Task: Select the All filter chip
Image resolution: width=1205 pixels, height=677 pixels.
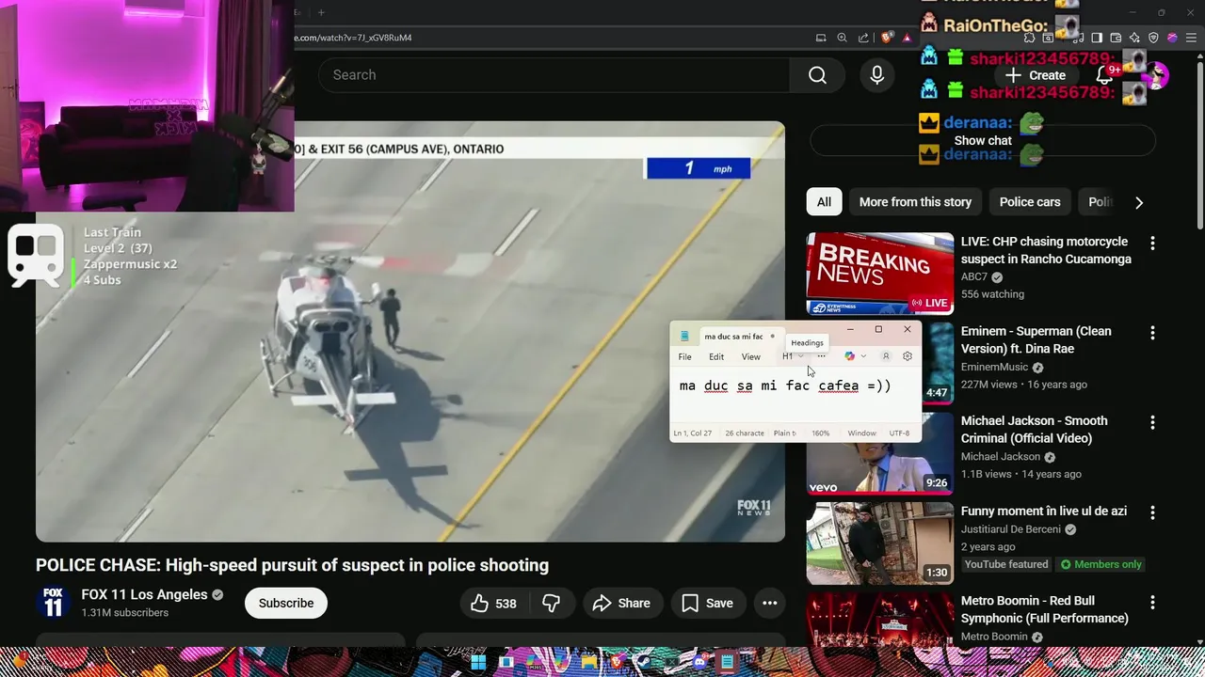Action: point(824,202)
